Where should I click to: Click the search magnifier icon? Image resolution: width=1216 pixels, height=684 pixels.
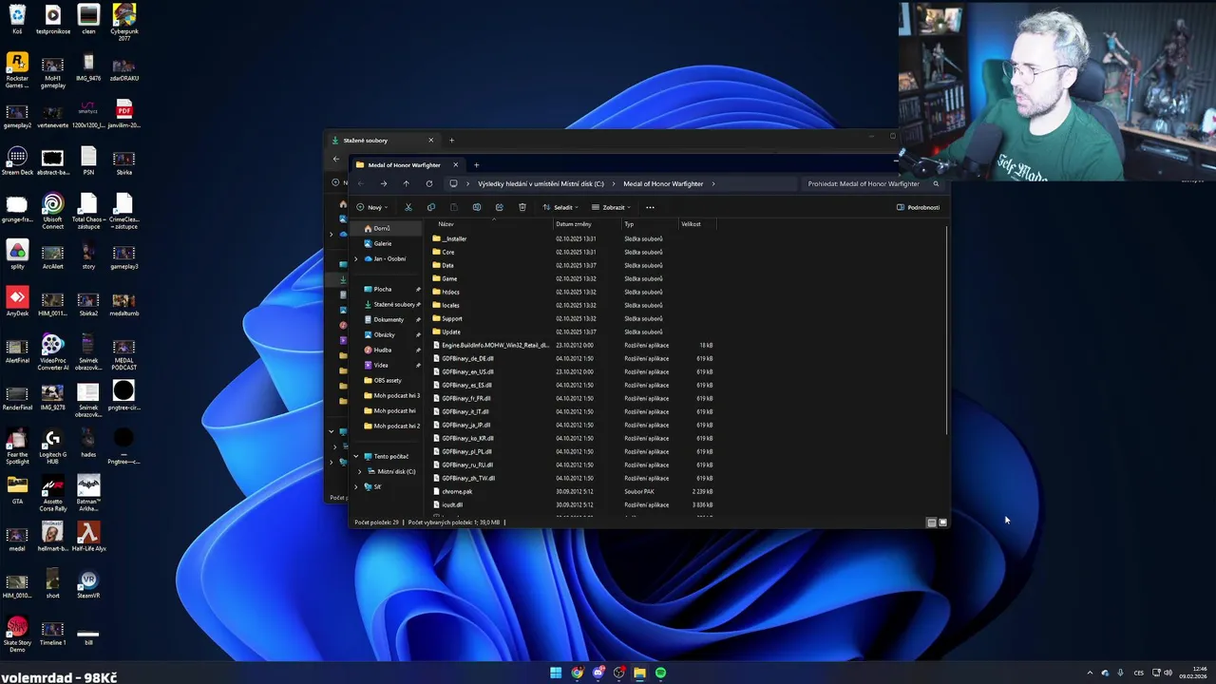[936, 183]
